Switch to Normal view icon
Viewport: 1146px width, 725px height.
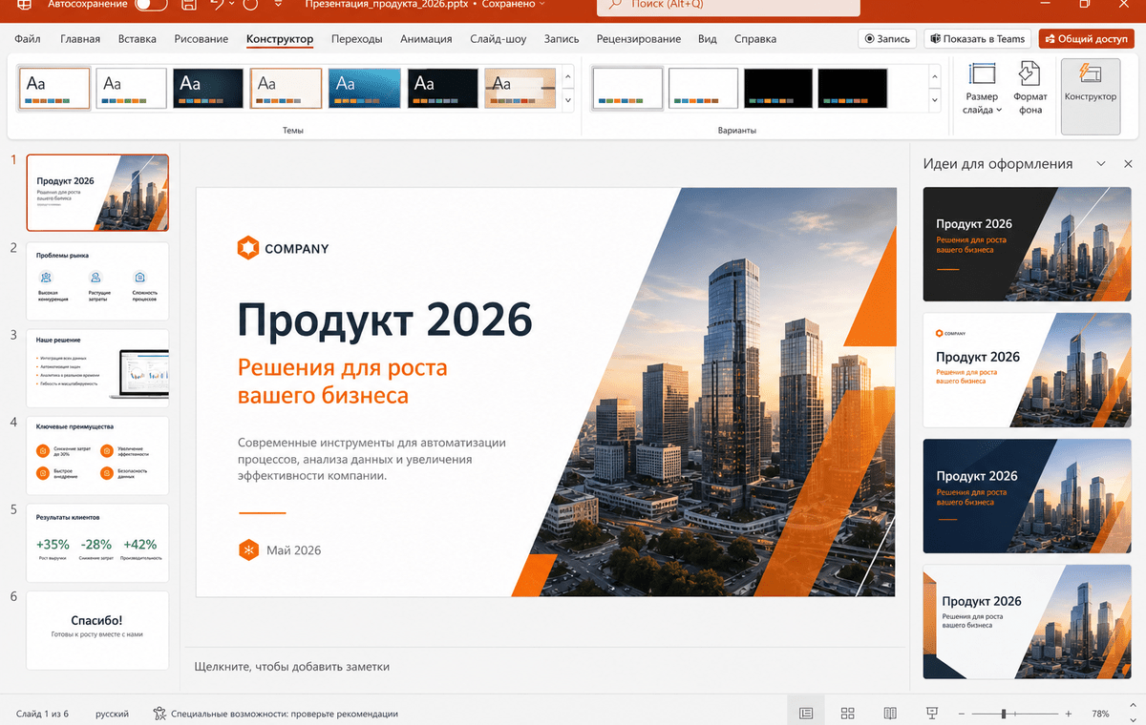pyautogui.click(x=806, y=714)
